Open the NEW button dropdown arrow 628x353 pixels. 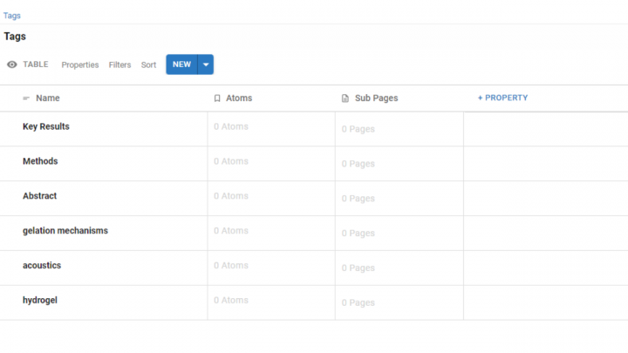click(x=206, y=64)
